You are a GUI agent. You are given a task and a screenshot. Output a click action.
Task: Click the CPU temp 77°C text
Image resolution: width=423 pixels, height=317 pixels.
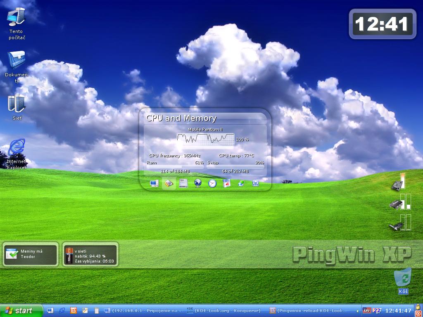point(236,156)
